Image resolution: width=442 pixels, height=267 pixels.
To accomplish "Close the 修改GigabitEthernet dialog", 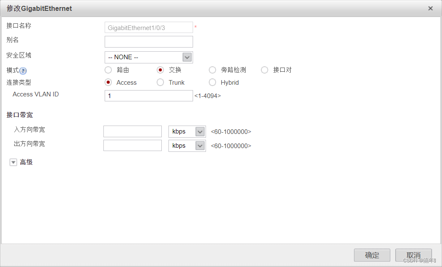I will click(x=430, y=8).
